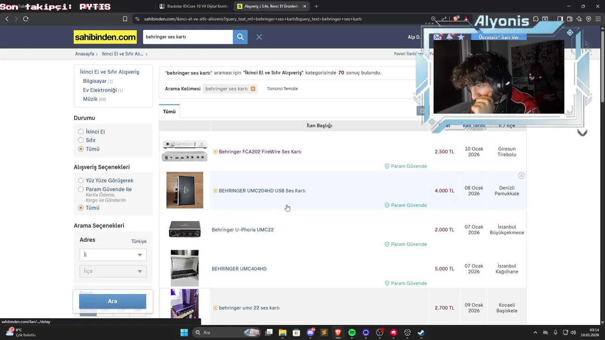Click the zoom magnifier icon in the address bar

433,19
